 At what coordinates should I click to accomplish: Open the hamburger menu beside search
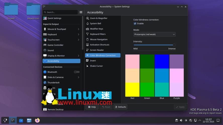tap(81, 12)
